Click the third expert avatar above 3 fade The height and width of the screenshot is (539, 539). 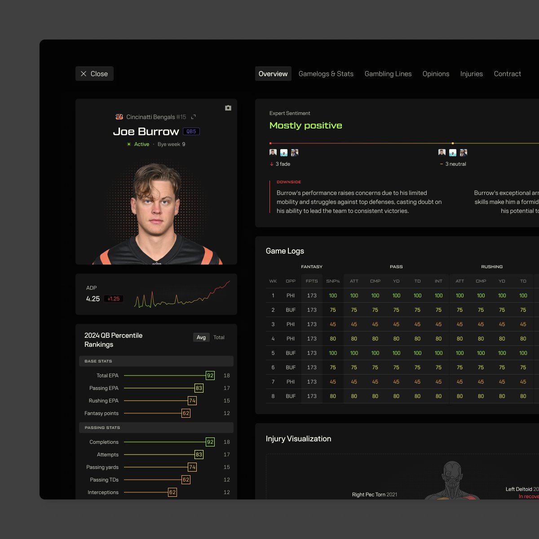[x=295, y=153]
